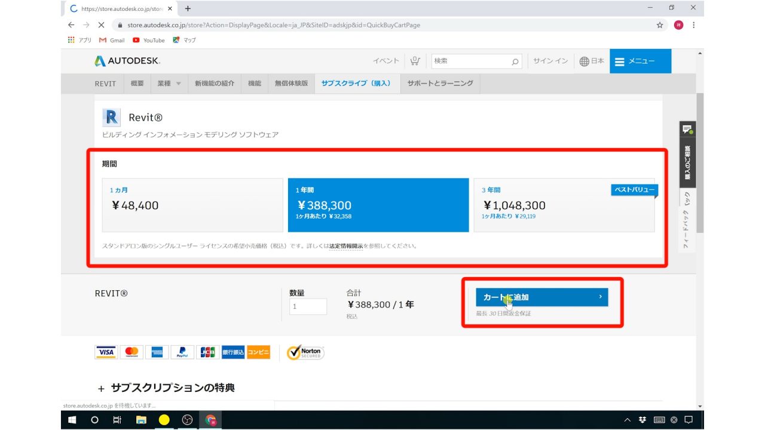Select the 3年間 best value plan
This screenshot has width=765, height=430.
point(564,204)
